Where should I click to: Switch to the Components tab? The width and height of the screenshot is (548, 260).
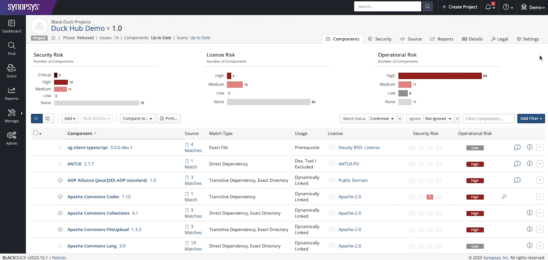[x=343, y=39]
